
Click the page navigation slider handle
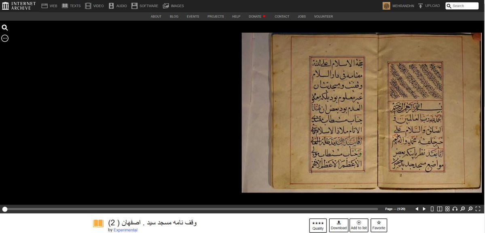click(x=5, y=209)
